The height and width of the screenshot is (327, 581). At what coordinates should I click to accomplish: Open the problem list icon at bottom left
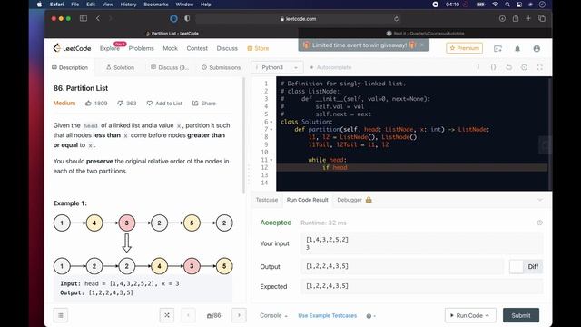pos(61,315)
